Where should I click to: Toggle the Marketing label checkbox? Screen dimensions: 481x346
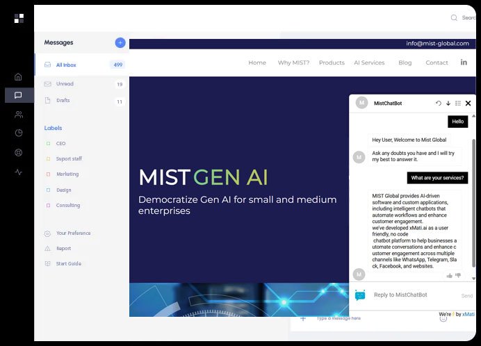tap(48, 174)
